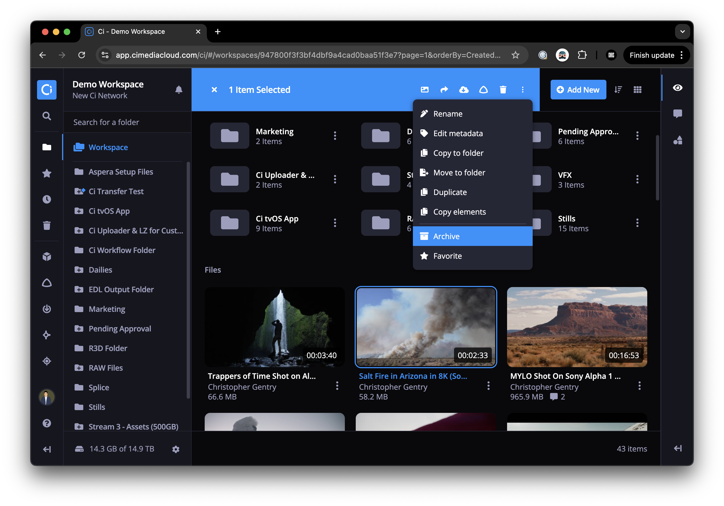The height and width of the screenshot is (506, 724).
Task: Open the target icon in left rail
Action: pyautogui.click(x=47, y=361)
